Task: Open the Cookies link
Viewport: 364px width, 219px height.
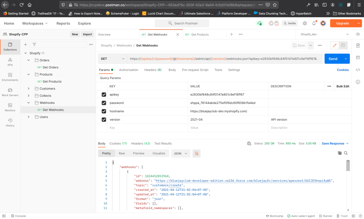Action: (x=343, y=70)
